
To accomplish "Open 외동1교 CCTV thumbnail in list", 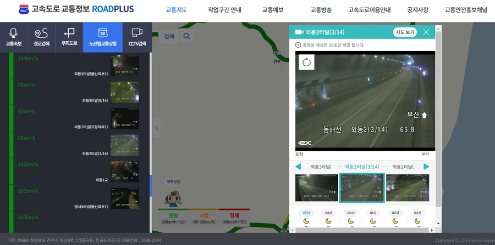I will tap(125, 172).
